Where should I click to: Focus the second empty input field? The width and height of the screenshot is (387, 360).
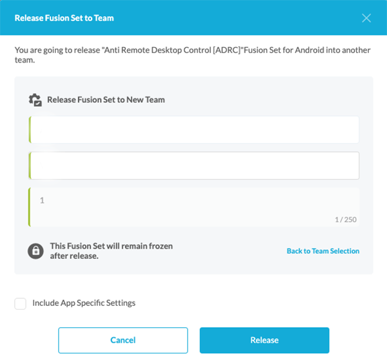tap(193, 166)
